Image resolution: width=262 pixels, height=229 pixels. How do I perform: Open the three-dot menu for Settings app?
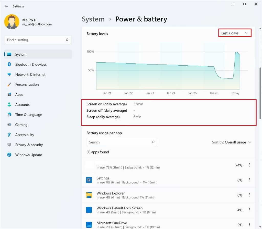point(249,180)
